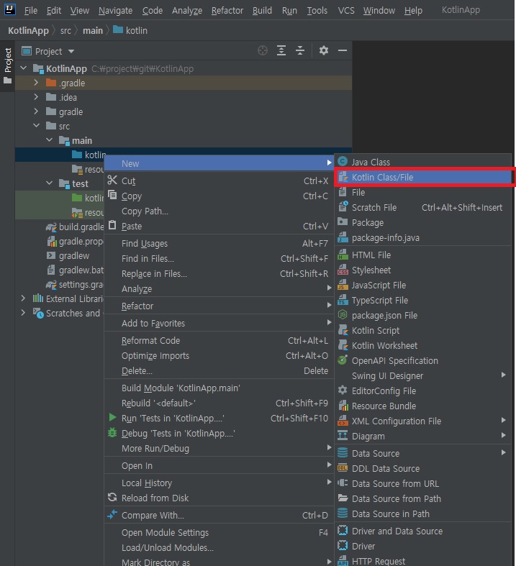Open the Project tool window side tab

[x=7, y=65]
